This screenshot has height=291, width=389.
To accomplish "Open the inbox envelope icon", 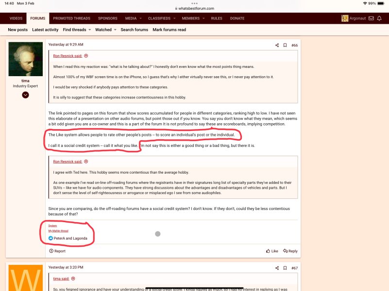I will 371,18.
